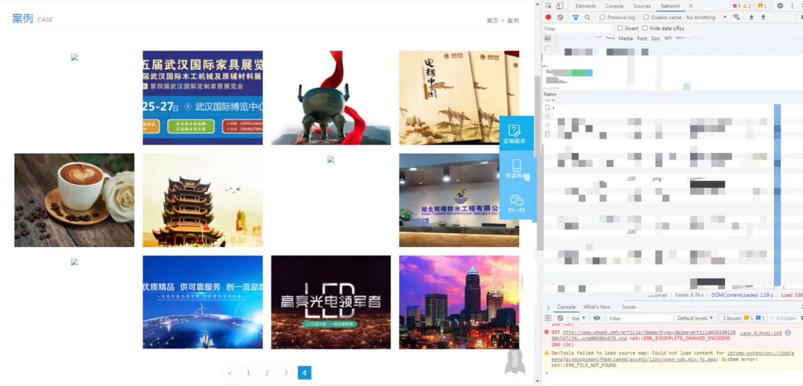
Task: Open the top context selector in console
Action: 578,318
